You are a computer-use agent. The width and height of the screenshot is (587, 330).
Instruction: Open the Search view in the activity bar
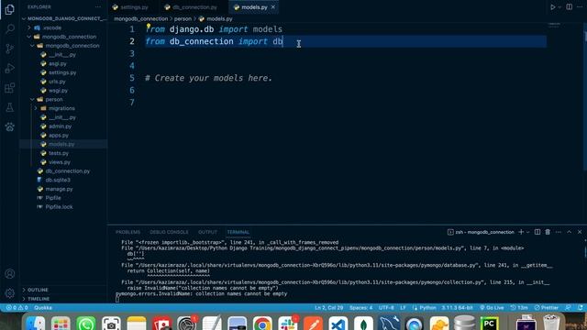point(10,28)
